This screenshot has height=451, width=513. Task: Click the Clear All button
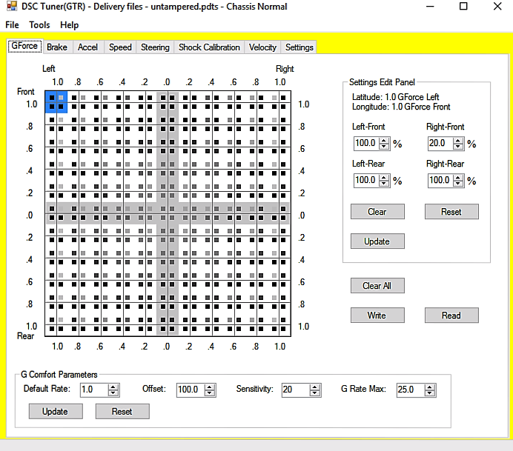click(x=377, y=286)
